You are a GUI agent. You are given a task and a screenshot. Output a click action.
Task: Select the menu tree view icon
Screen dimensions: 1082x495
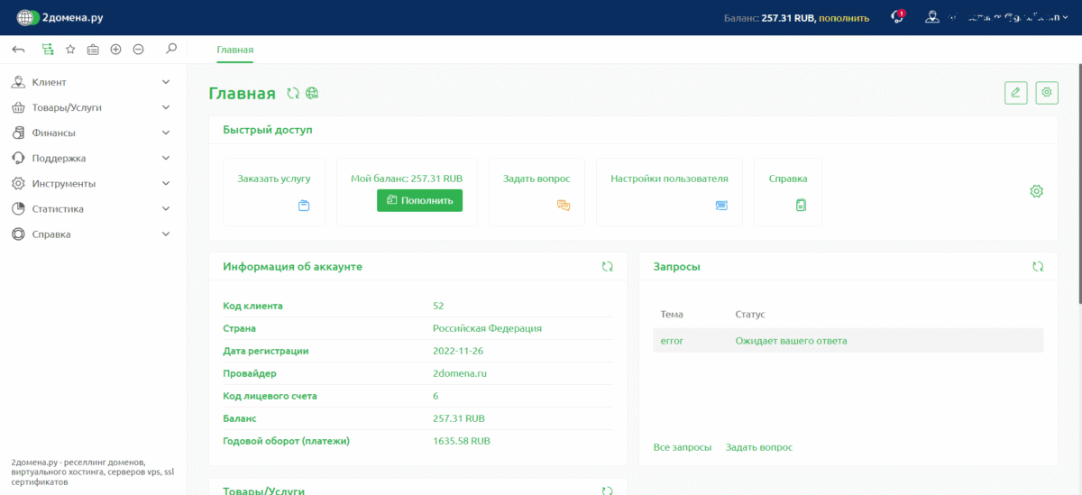coord(47,50)
